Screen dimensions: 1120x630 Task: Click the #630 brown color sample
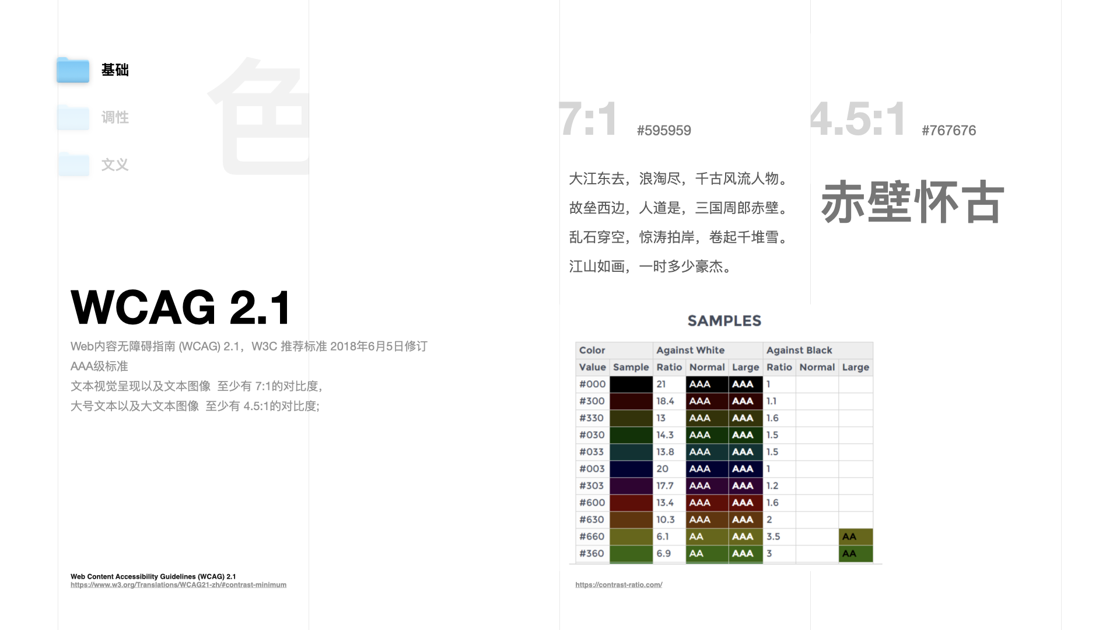click(x=631, y=519)
